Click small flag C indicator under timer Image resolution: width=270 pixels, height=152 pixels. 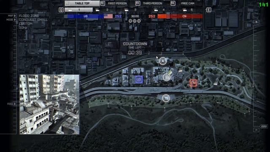[139, 21]
